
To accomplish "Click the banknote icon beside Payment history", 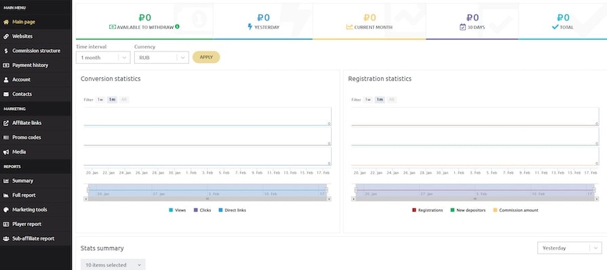I will (6, 65).
